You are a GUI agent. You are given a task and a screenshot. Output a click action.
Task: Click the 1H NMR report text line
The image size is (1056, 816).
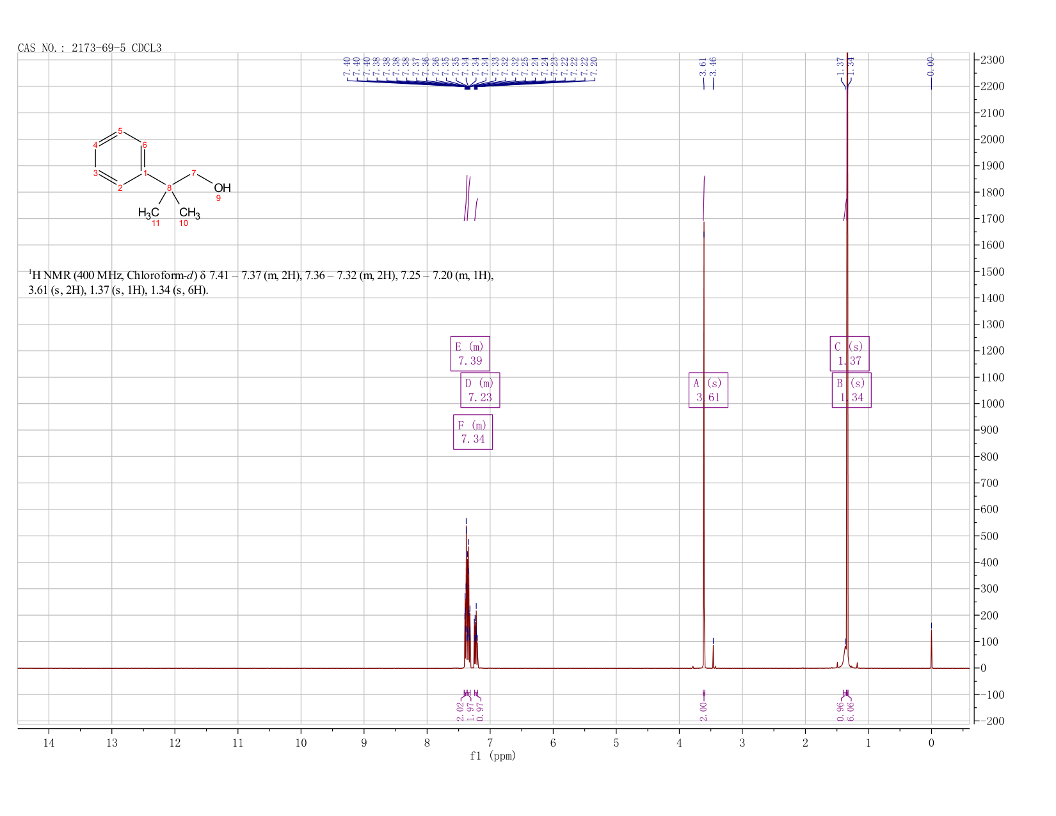coord(261,283)
